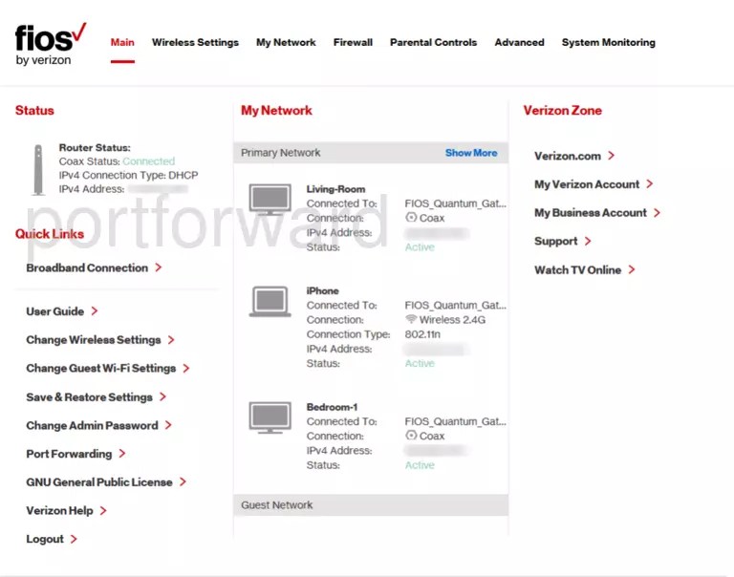This screenshot has width=734, height=577.
Task: Open the Wireless Settings tab
Action: [x=195, y=43]
